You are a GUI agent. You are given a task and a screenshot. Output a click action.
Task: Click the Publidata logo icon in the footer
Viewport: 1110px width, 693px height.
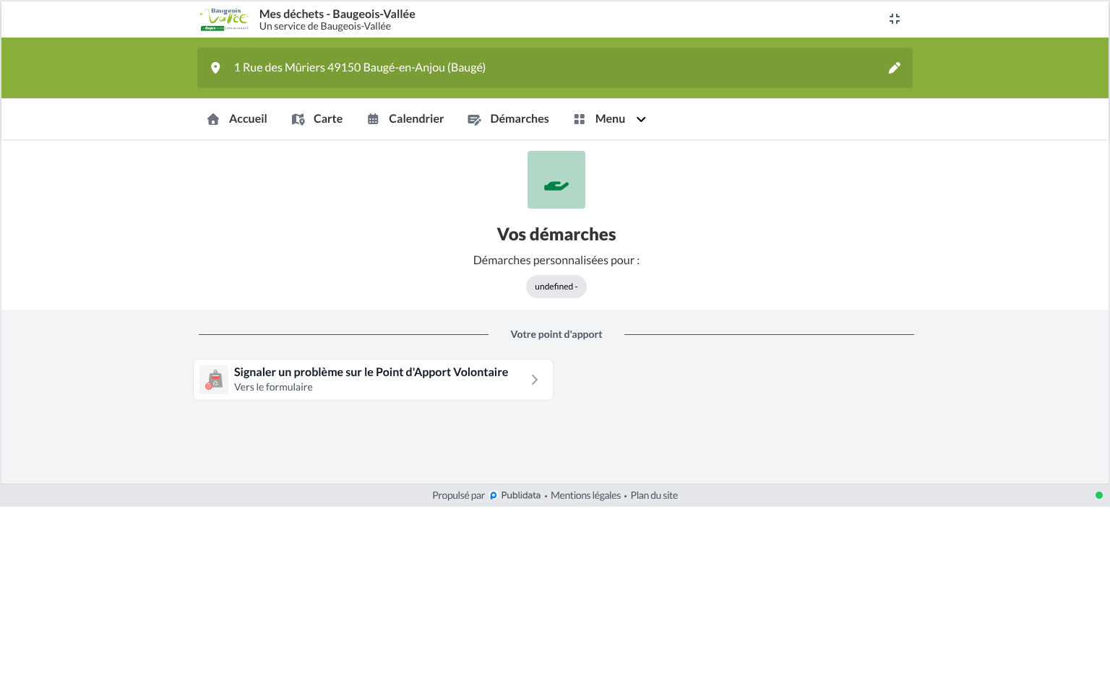click(x=494, y=496)
